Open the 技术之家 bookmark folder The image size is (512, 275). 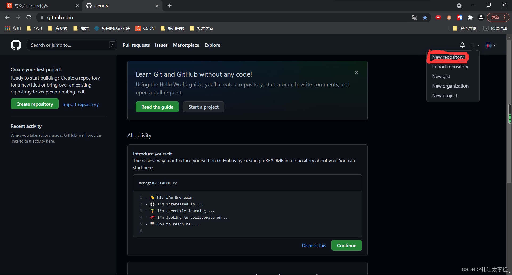tap(202, 28)
